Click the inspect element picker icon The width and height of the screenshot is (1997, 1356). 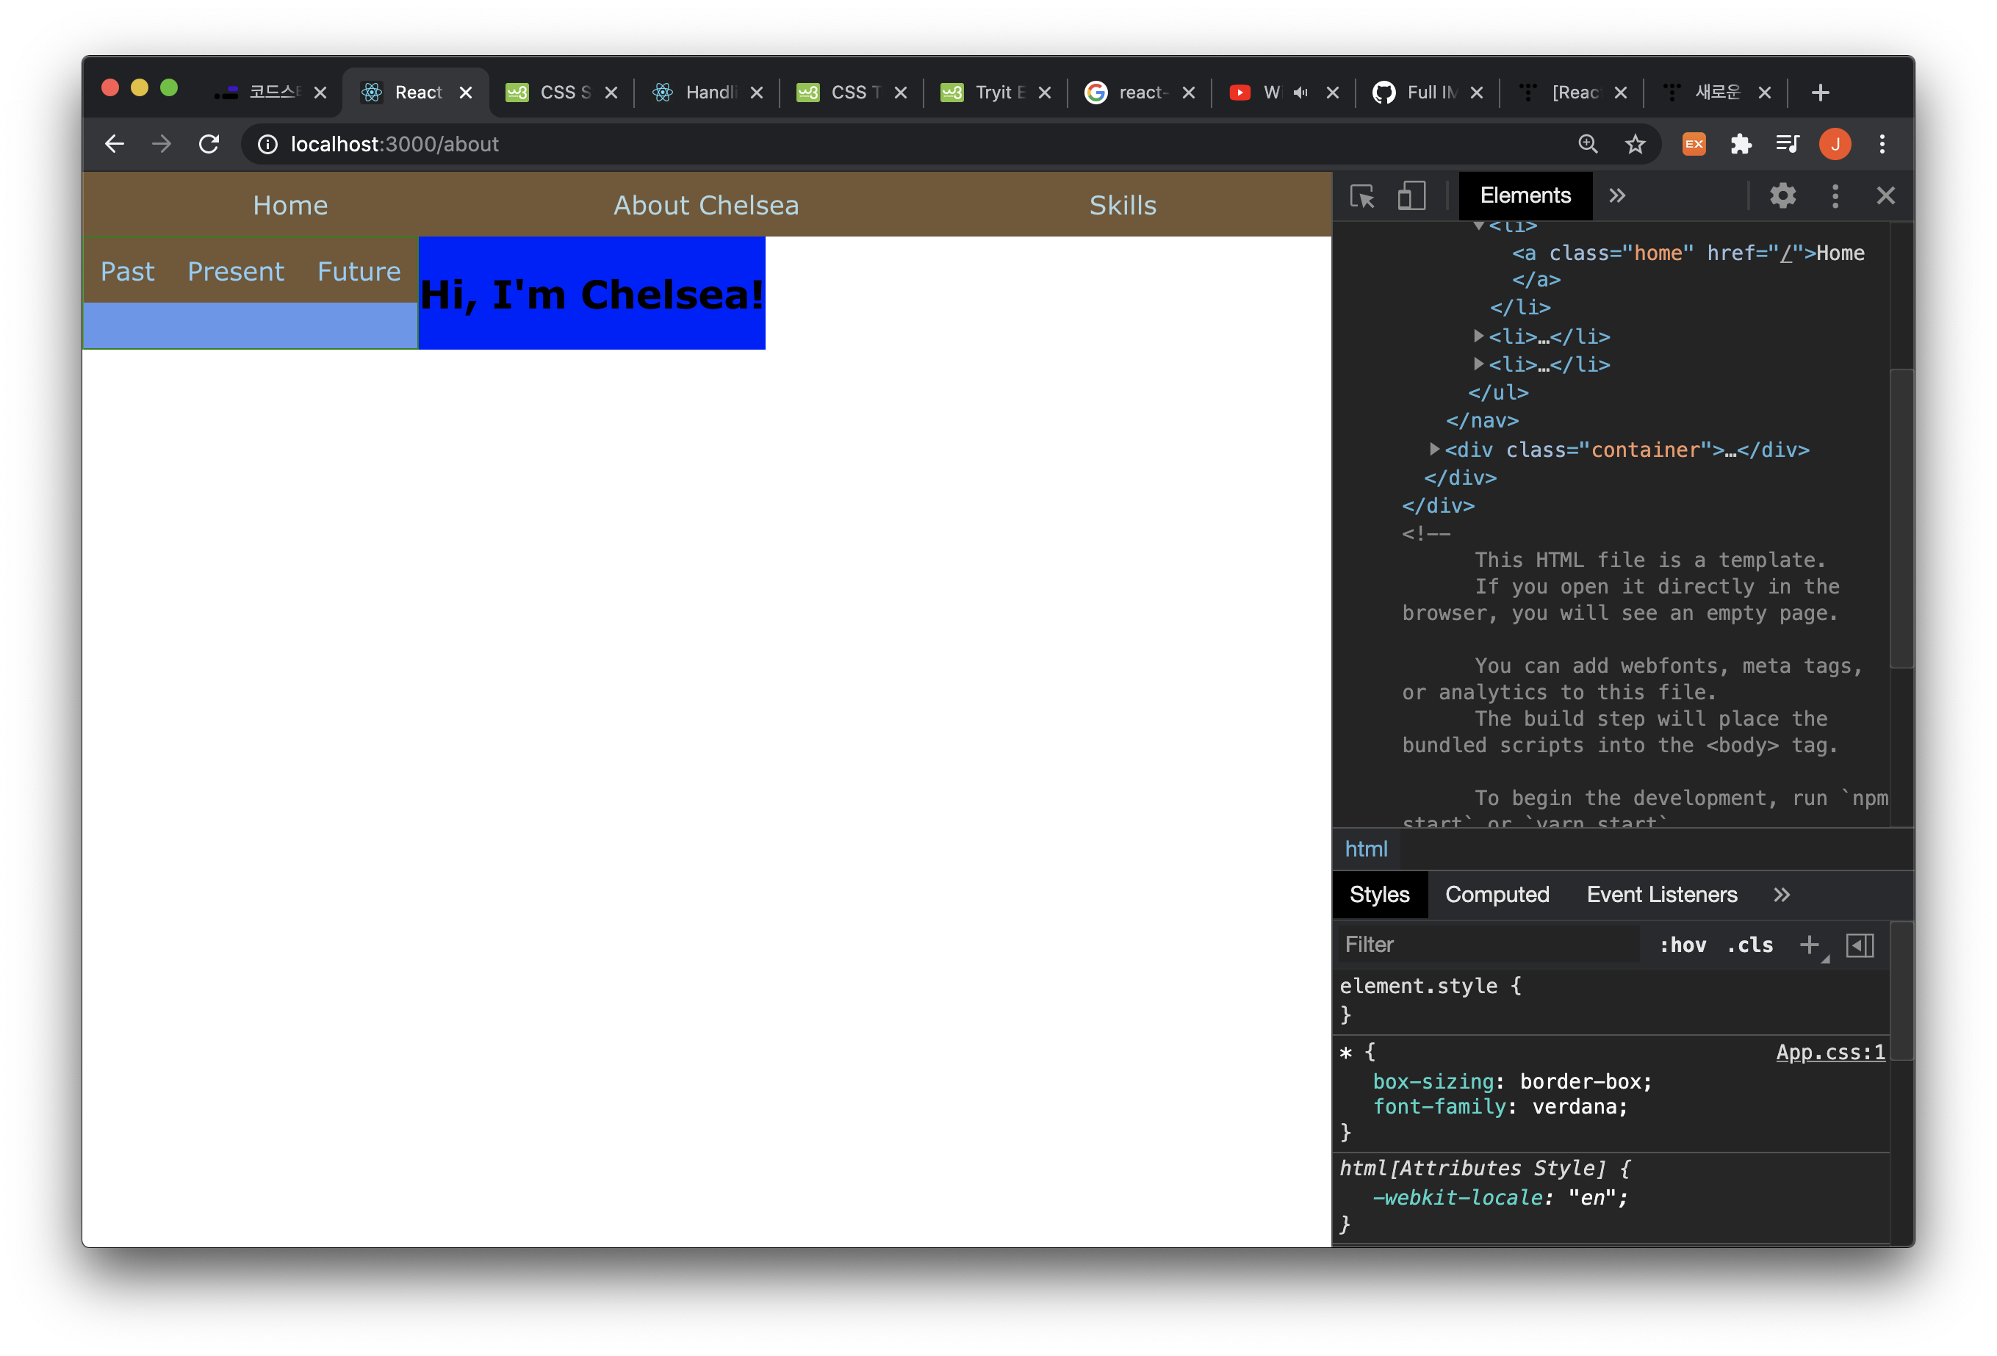[1362, 197]
